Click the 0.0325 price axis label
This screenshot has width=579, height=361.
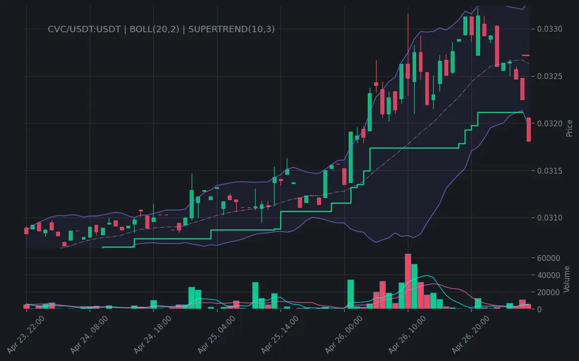pos(549,76)
